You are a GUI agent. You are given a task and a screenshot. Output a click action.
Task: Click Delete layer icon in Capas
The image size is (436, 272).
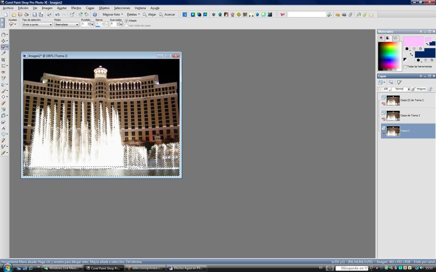391,82
